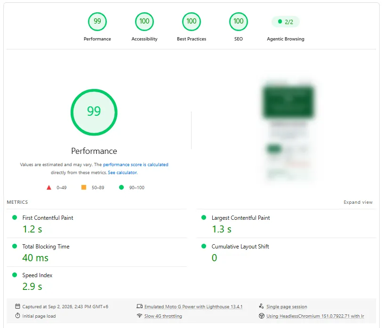Open the Agentic Browsing 2/2 badge

pos(285,22)
